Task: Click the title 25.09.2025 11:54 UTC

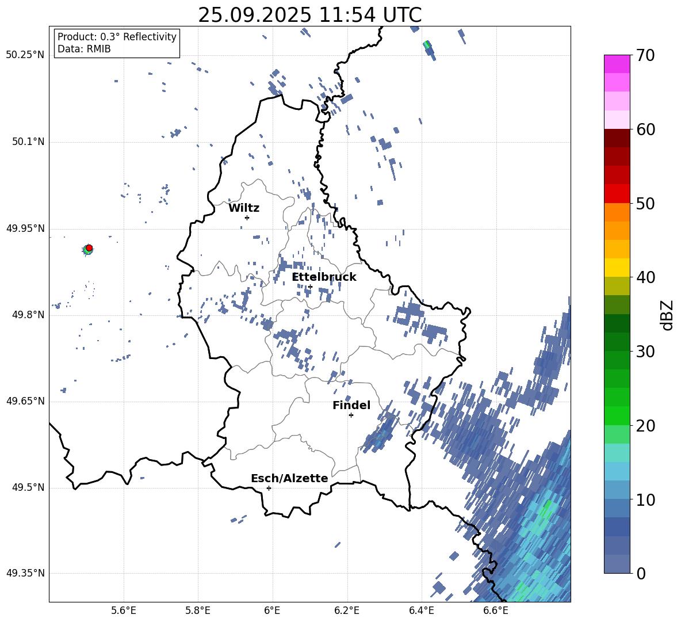Action: tap(309, 15)
